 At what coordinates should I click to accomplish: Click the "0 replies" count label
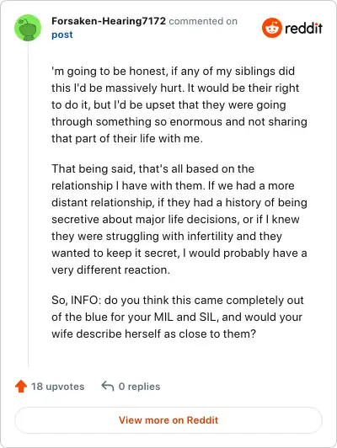139,387
